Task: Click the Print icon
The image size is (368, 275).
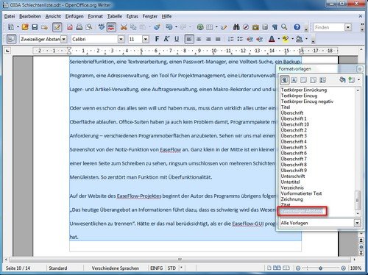Action: pyautogui.click(x=79, y=27)
